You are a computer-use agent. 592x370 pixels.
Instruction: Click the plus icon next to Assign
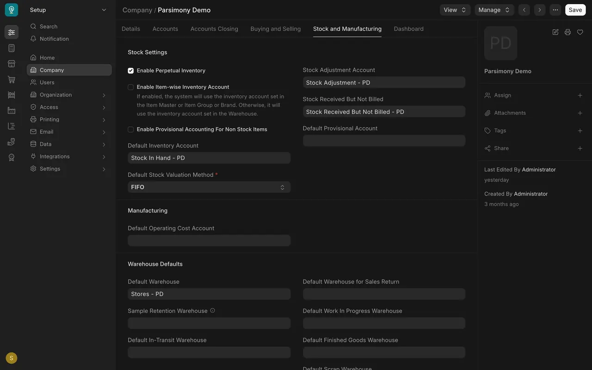point(580,95)
